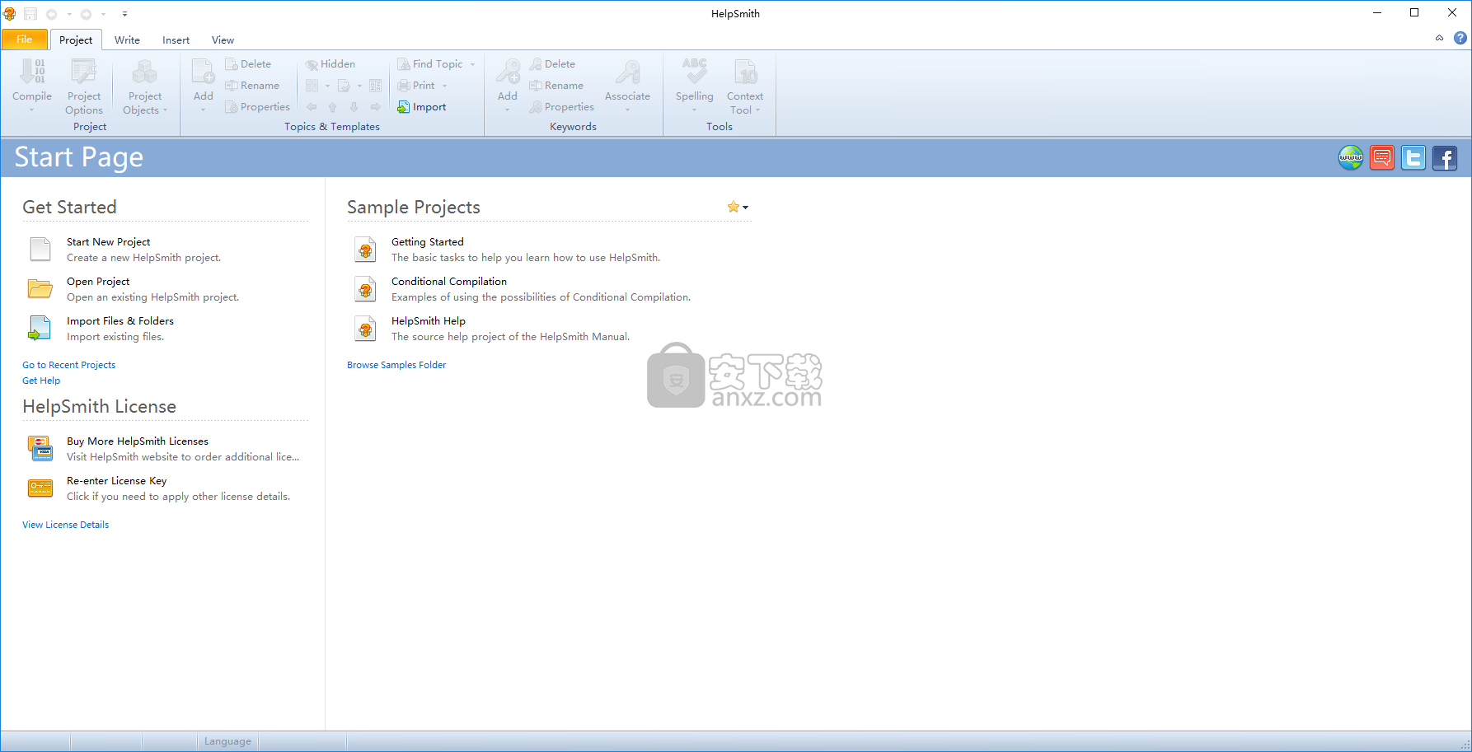Expand the Print dropdown arrow
This screenshot has height=752, width=1472.
pos(444,86)
